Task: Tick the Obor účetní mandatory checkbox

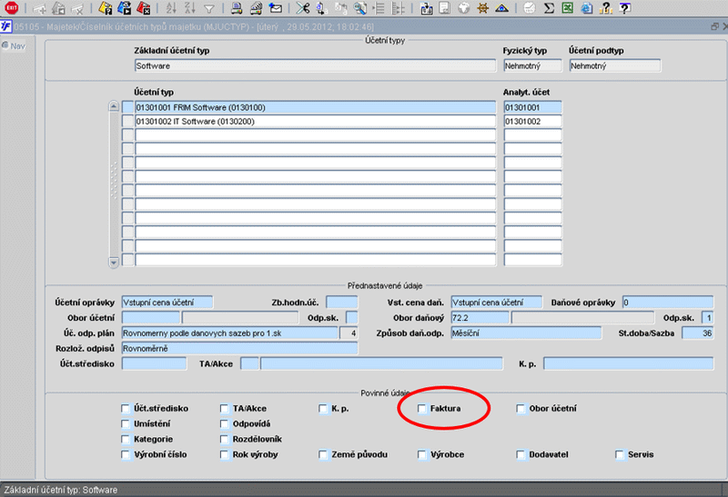Action: pos(521,409)
